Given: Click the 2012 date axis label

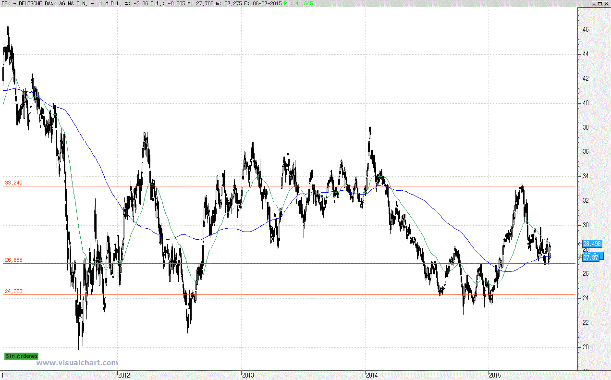Looking at the screenshot, I should point(124,375).
